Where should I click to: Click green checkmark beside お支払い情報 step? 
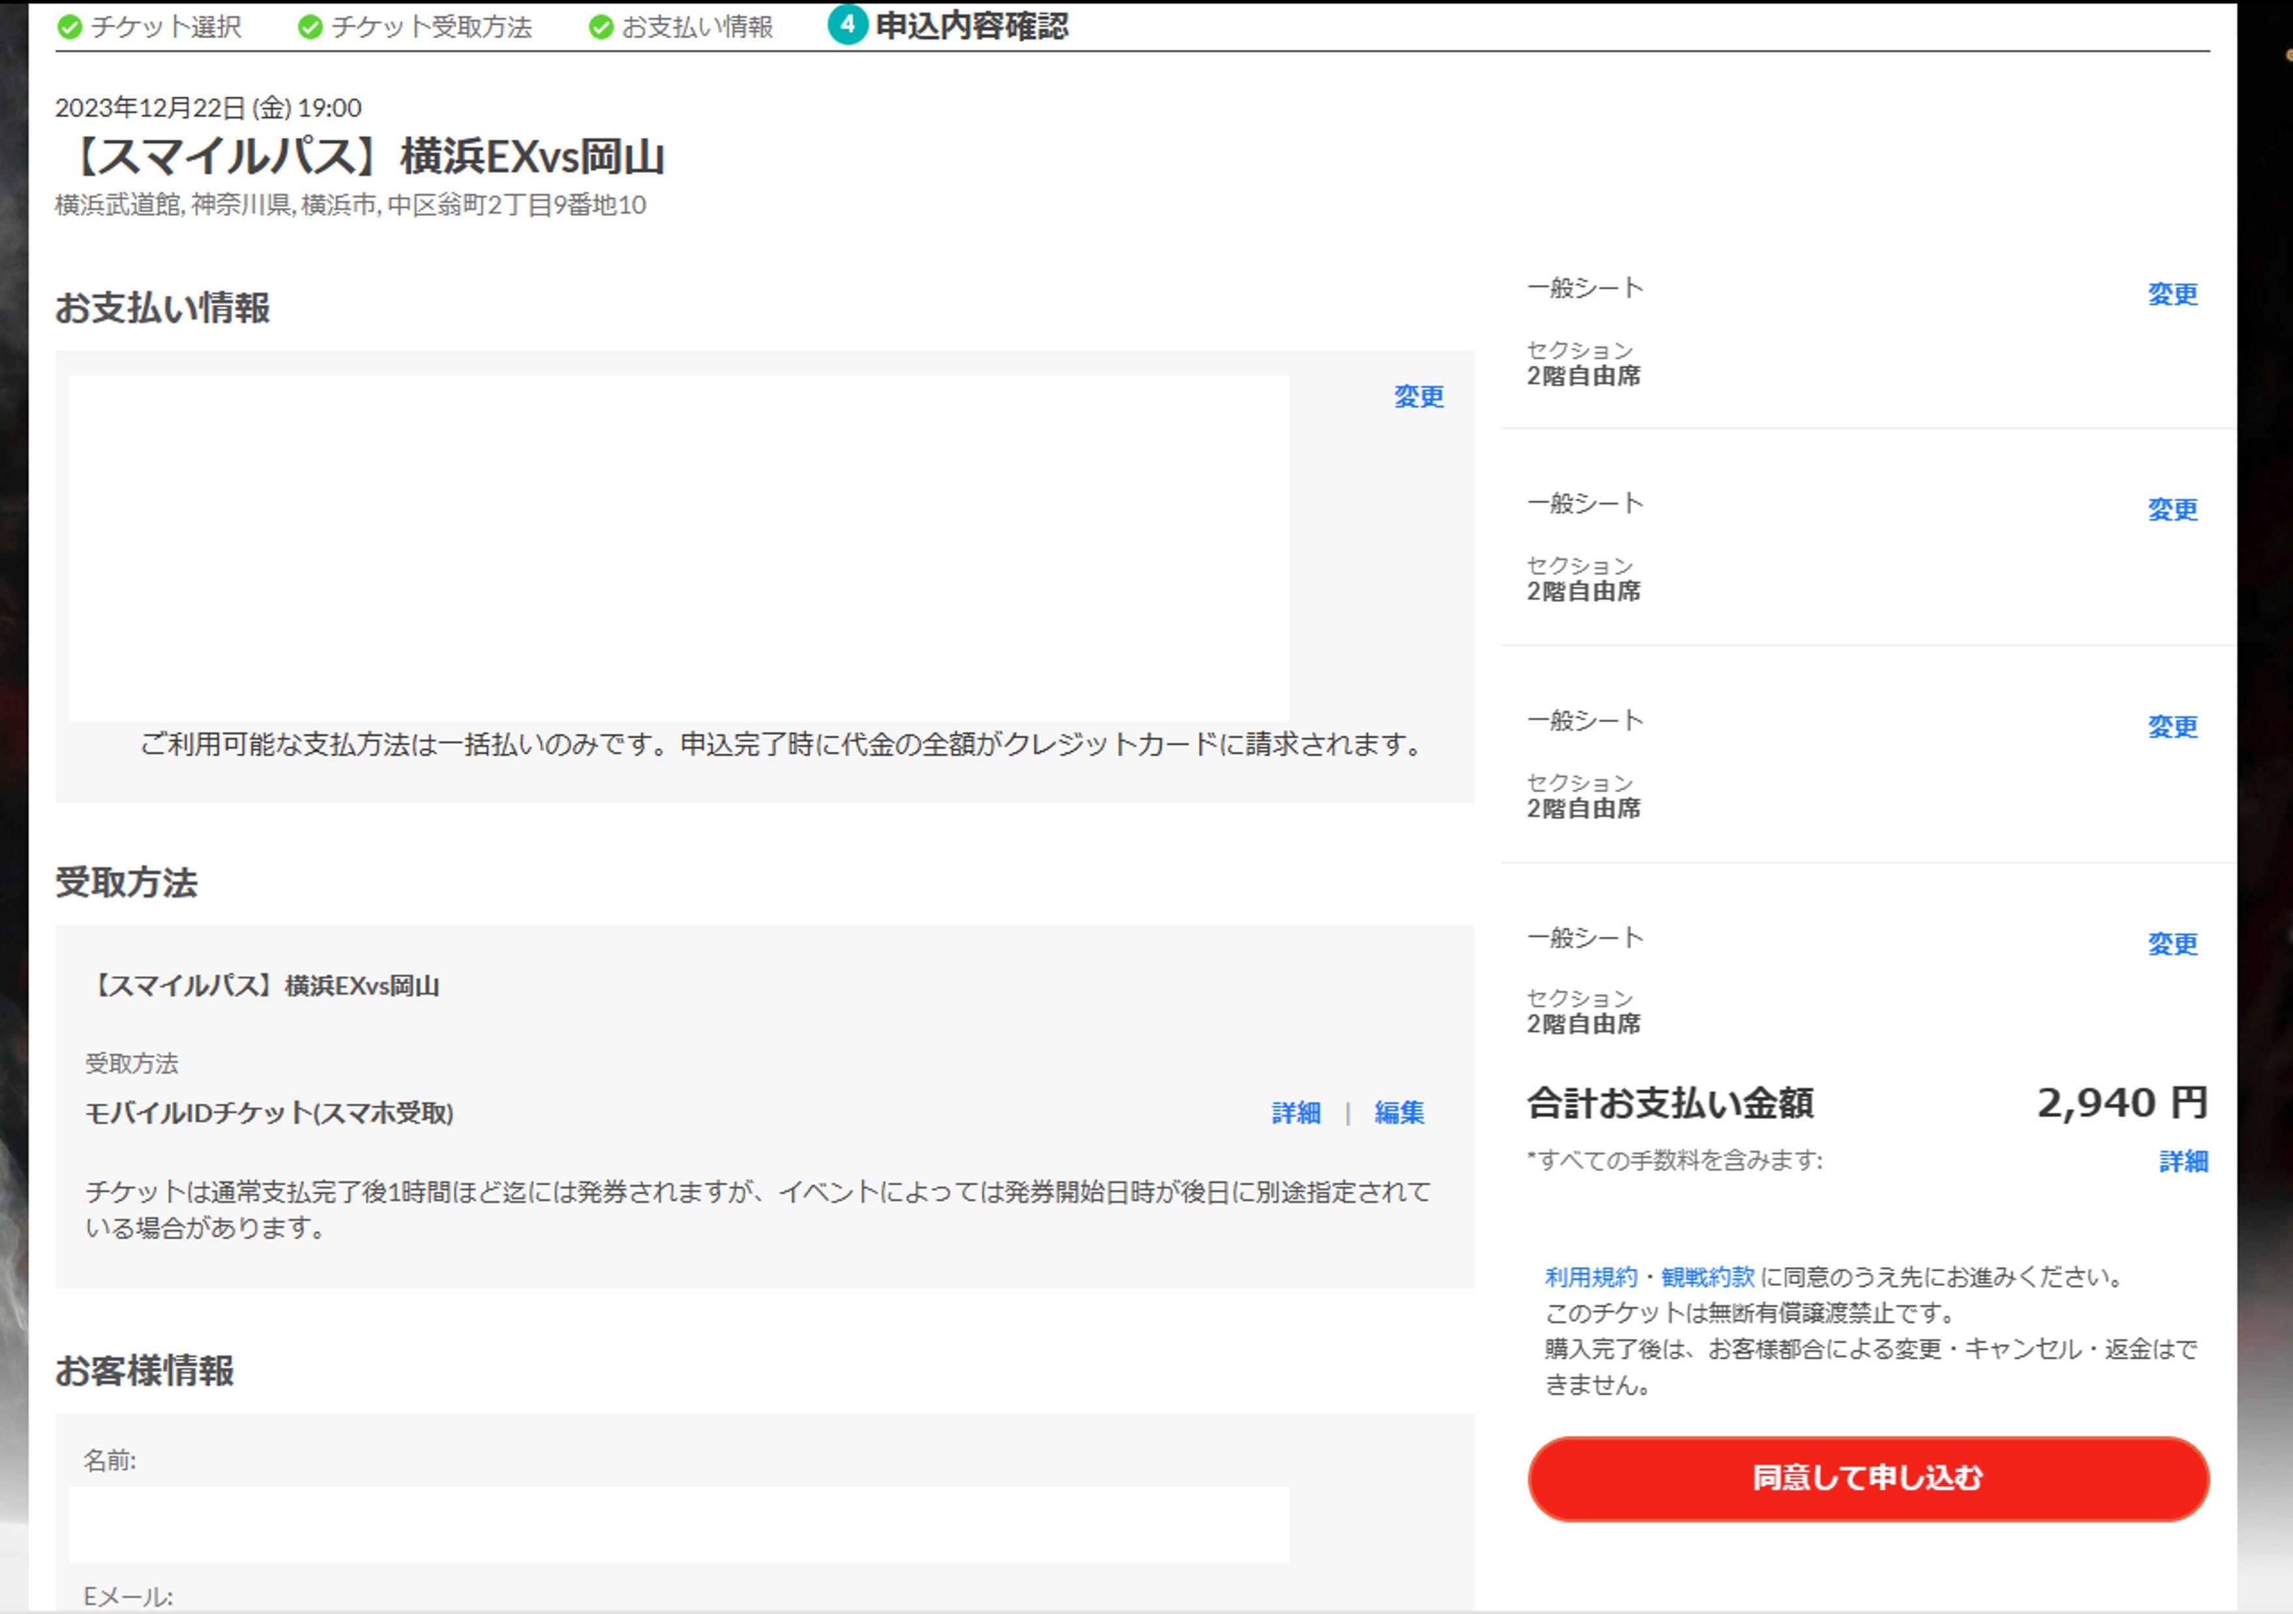(601, 27)
